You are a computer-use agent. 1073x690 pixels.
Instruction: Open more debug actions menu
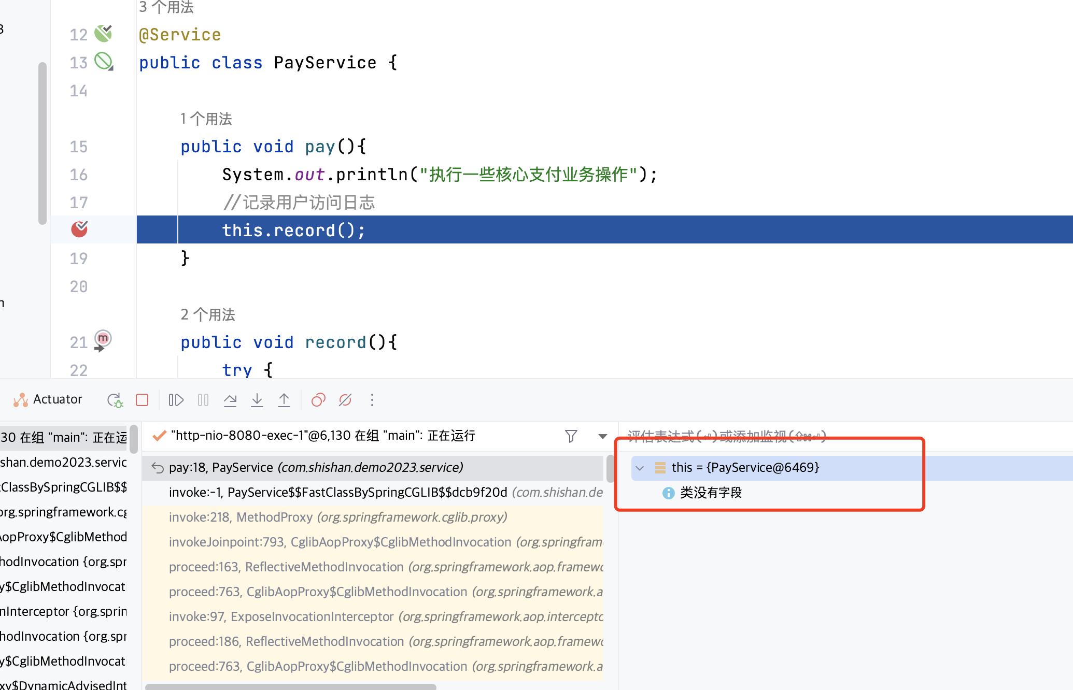(372, 400)
